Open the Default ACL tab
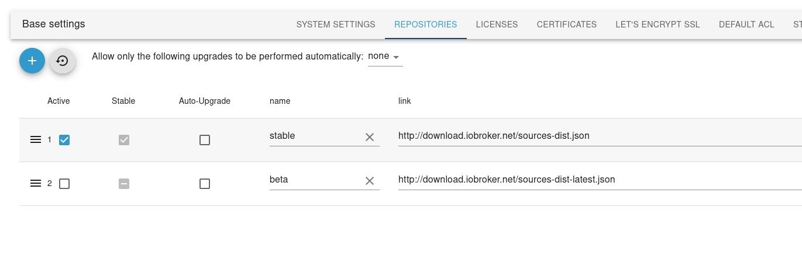802x259 pixels. 746,24
